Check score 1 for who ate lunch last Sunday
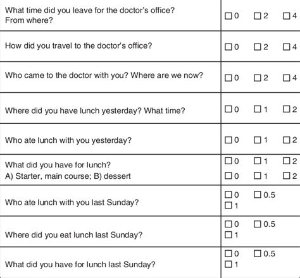 [228, 205]
